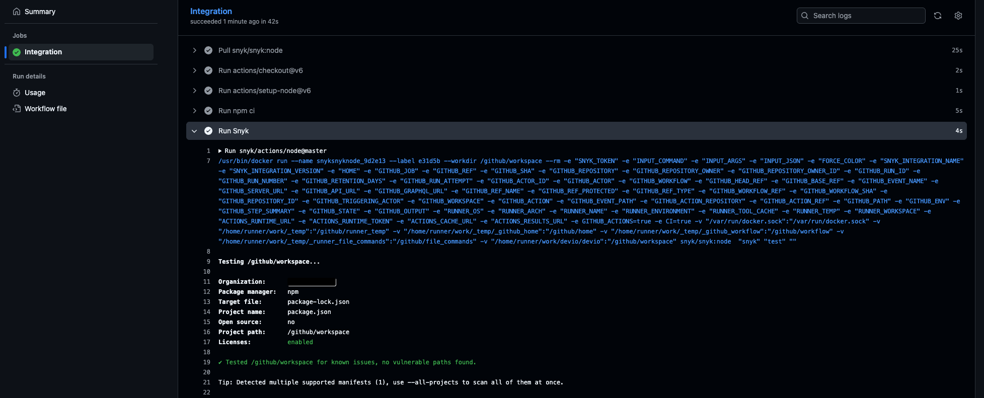Click the Summary home icon
The height and width of the screenshot is (398, 984).
[17, 12]
